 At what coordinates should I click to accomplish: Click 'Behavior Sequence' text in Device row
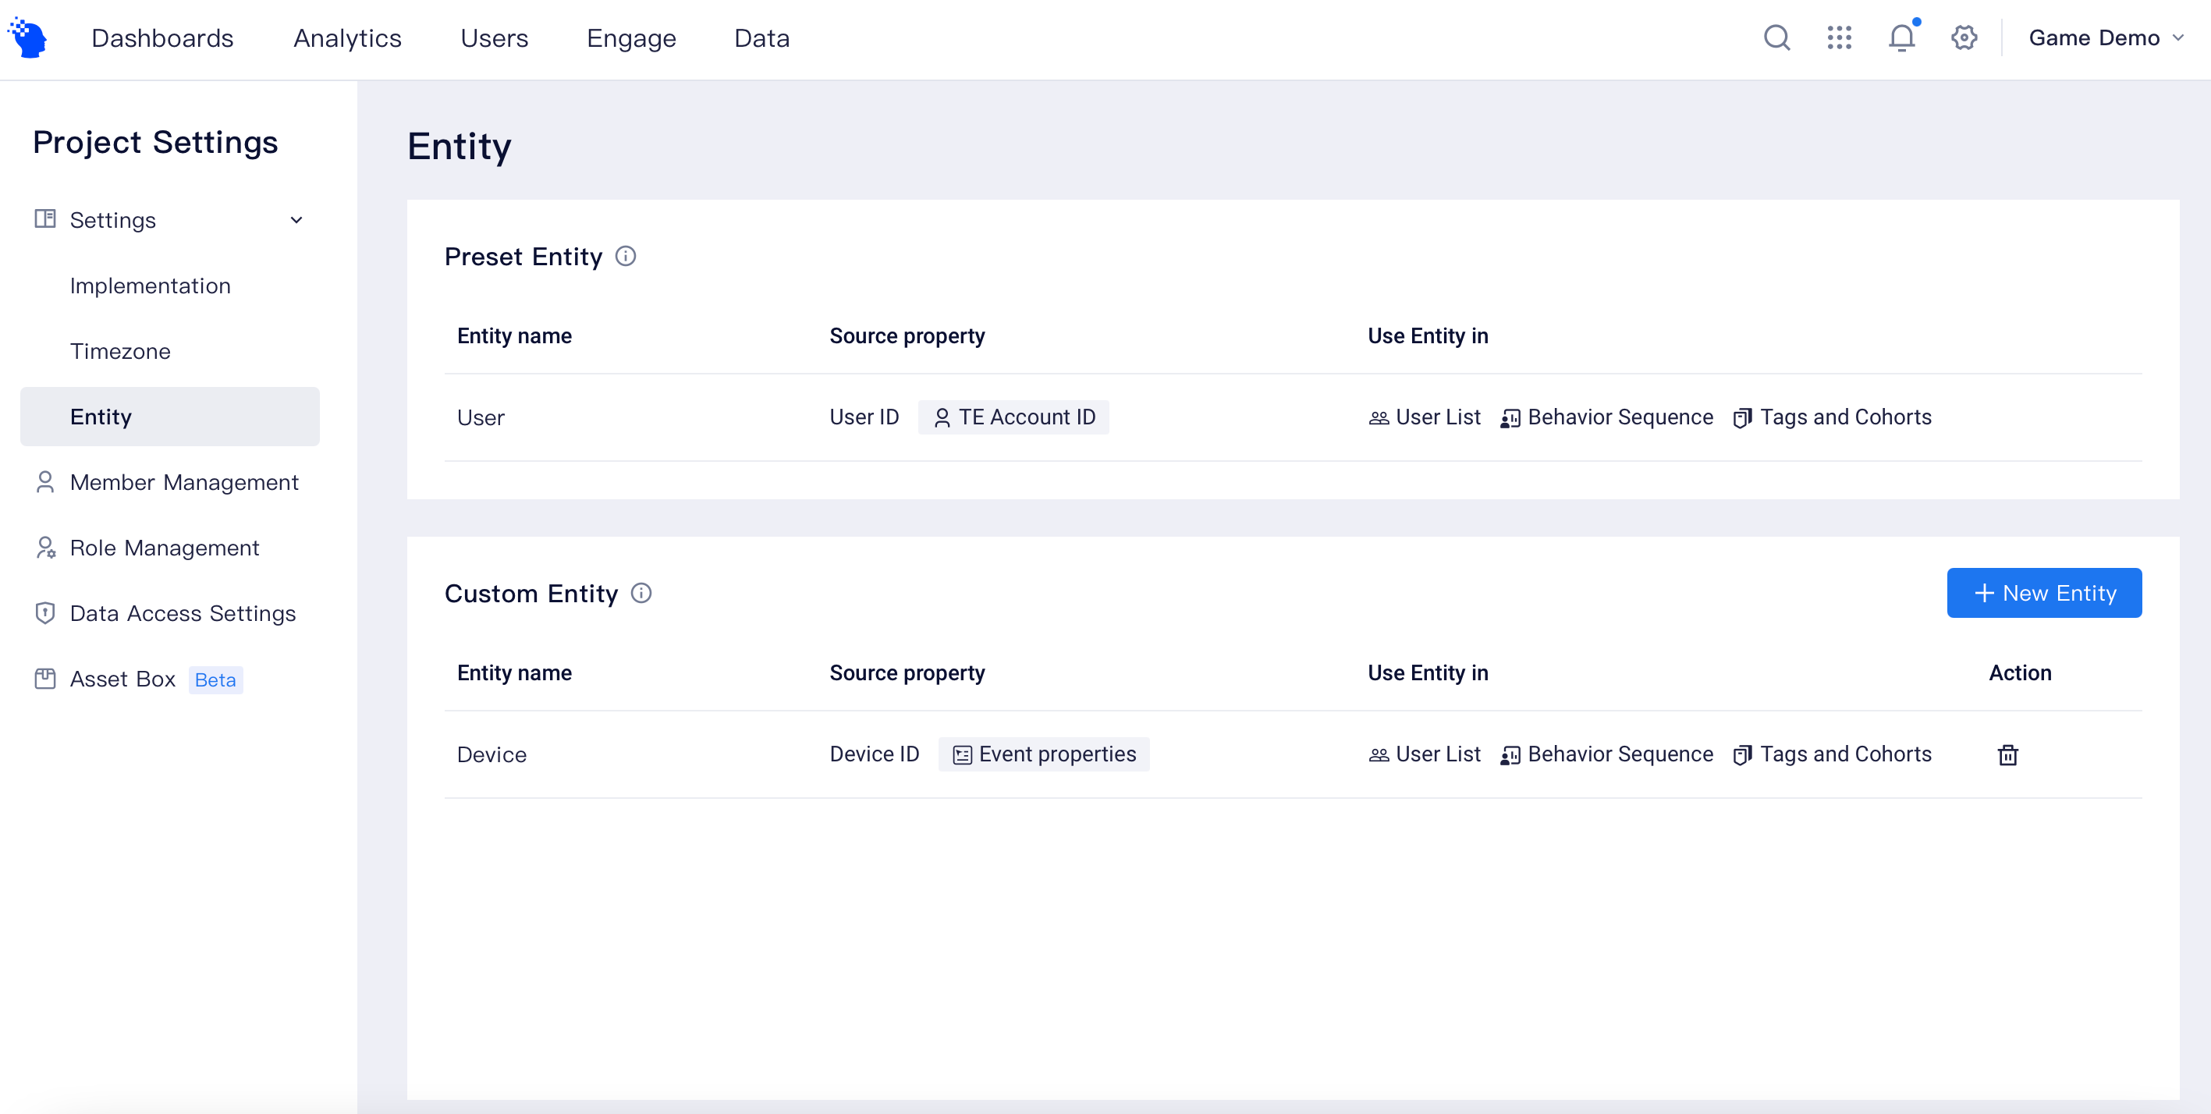click(1620, 754)
